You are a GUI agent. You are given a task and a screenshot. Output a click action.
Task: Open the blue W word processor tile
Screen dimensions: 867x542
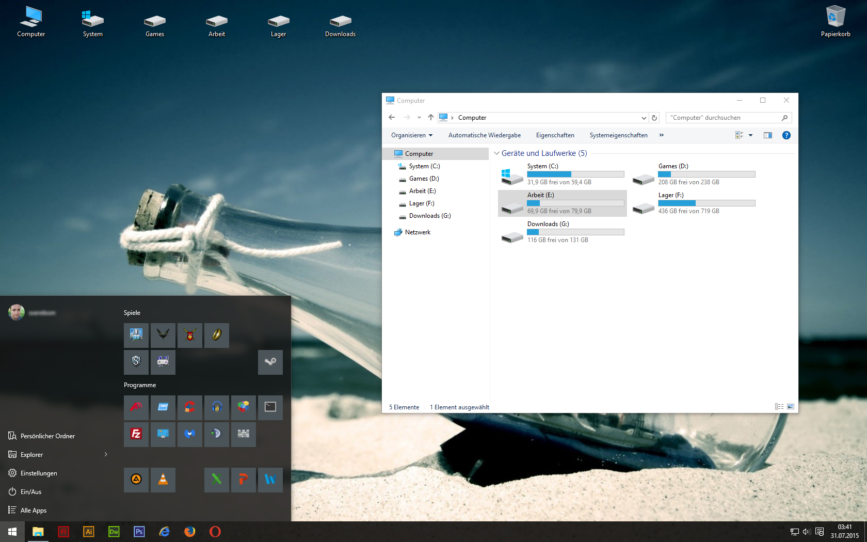coord(270,480)
